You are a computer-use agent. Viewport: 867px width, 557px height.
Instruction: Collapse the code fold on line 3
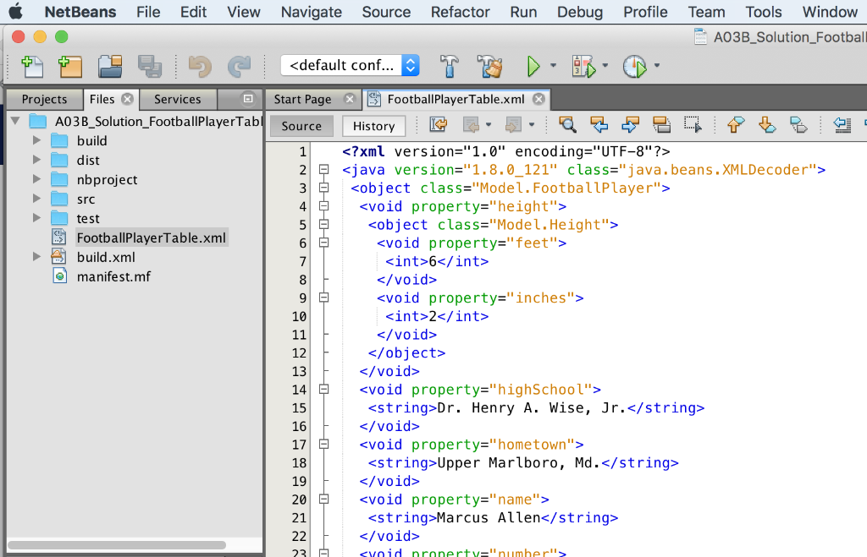323,188
